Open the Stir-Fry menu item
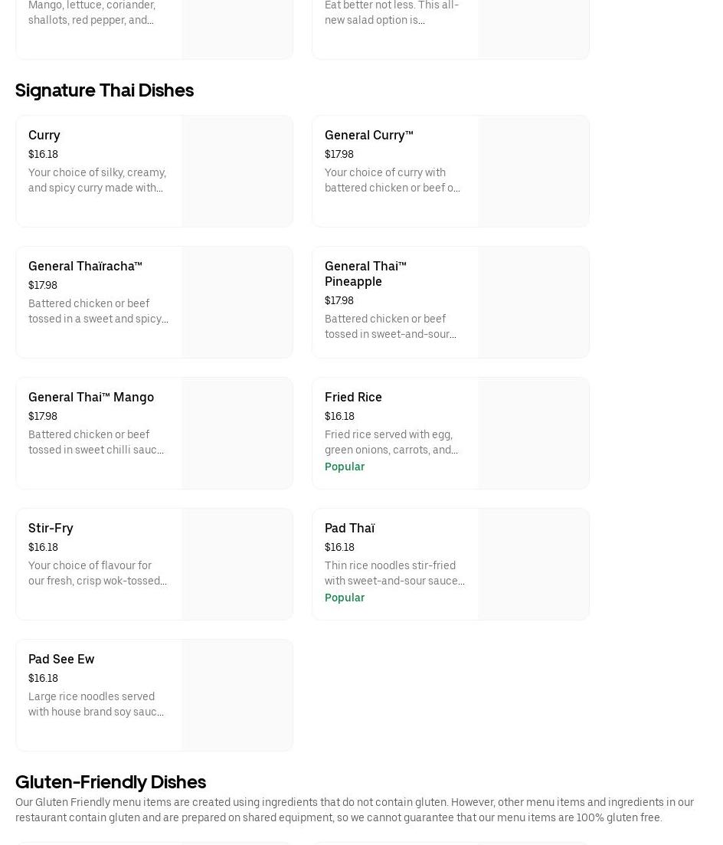The width and height of the screenshot is (723, 845). click(x=51, y=529)
